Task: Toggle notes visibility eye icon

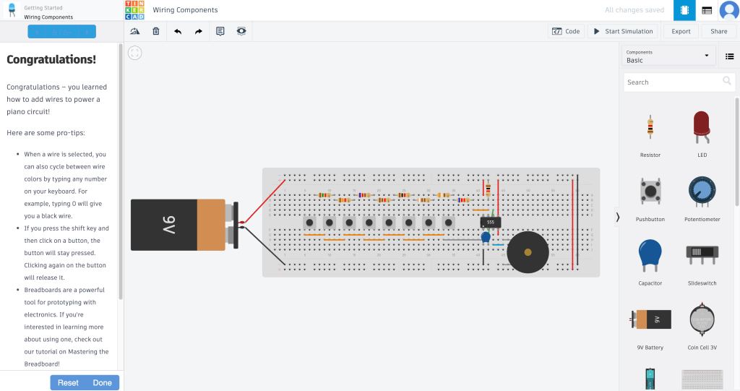Action: [241, 31]
